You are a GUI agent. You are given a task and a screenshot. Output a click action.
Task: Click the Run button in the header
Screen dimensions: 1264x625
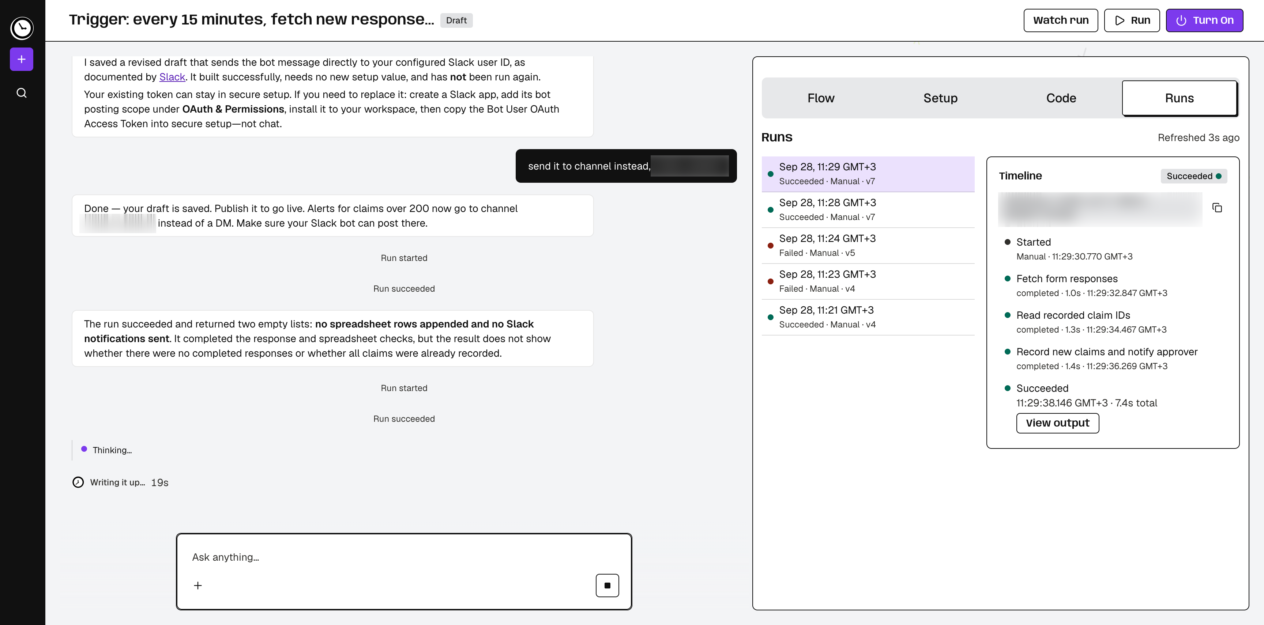pos(1132,20)
